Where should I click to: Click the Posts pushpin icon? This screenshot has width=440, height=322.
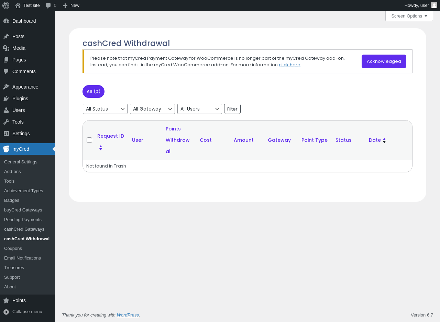[x=6, y=36]
